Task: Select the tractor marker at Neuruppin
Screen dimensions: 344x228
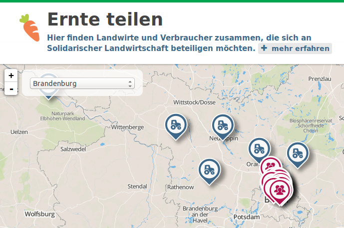Action: coord(223,126)
